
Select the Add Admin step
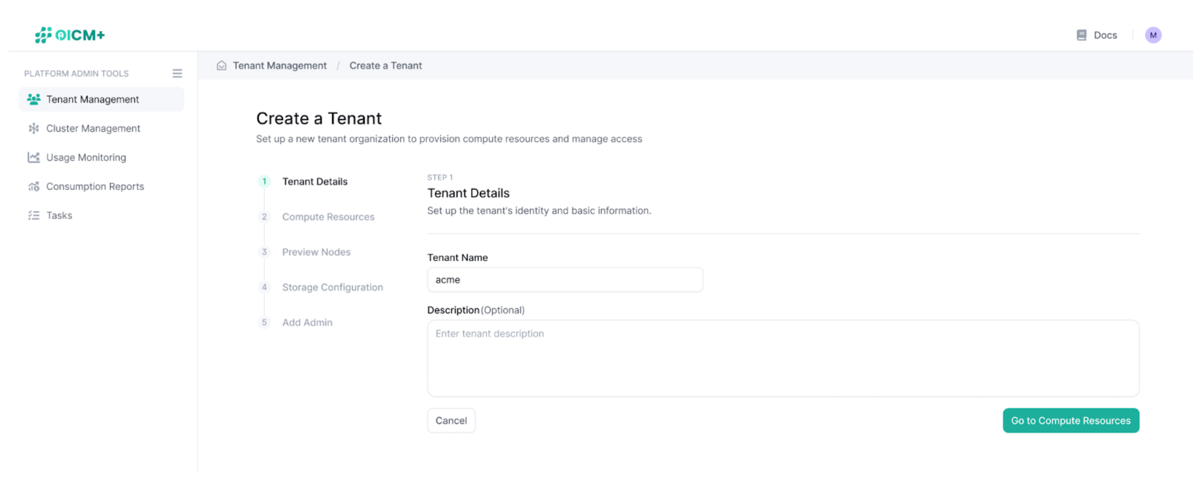pyautogui.click(x=307, y=322)
